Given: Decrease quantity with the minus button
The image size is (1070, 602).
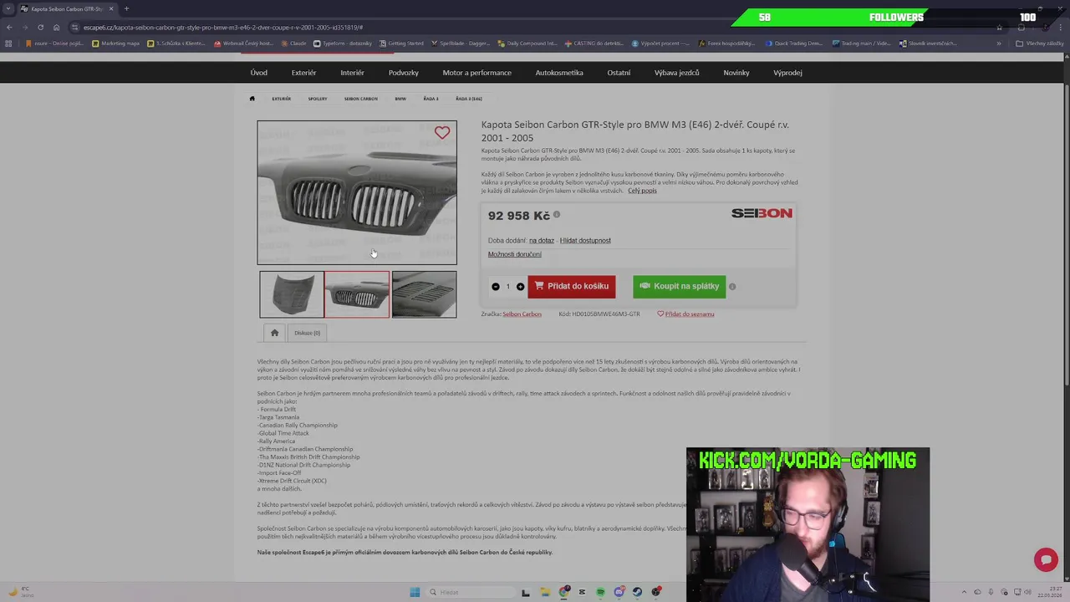Looking at the screenshot, I should pyautogui.click(x=496, y=287).
